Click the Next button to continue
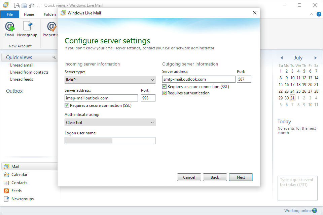 click(241, 177)
